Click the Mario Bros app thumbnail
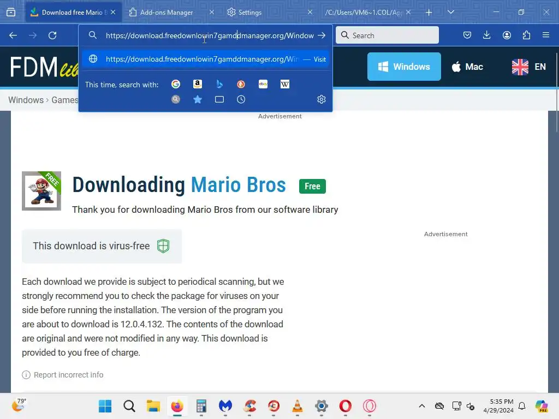The height and width of the screenshot is (419, 559). point(41,191)
